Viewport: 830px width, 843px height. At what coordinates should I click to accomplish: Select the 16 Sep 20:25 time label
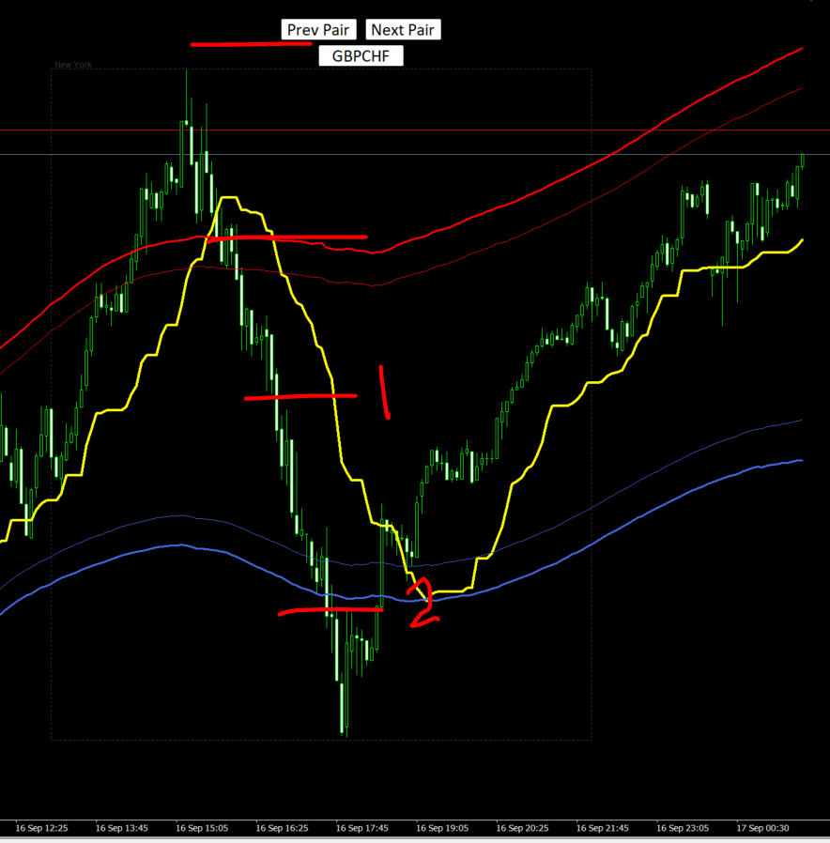point(523,829)
